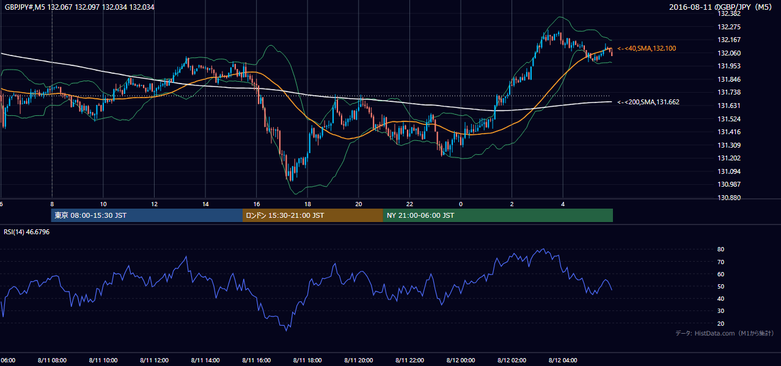Click the 8/12 02:00 time label

tap(512, 360)
